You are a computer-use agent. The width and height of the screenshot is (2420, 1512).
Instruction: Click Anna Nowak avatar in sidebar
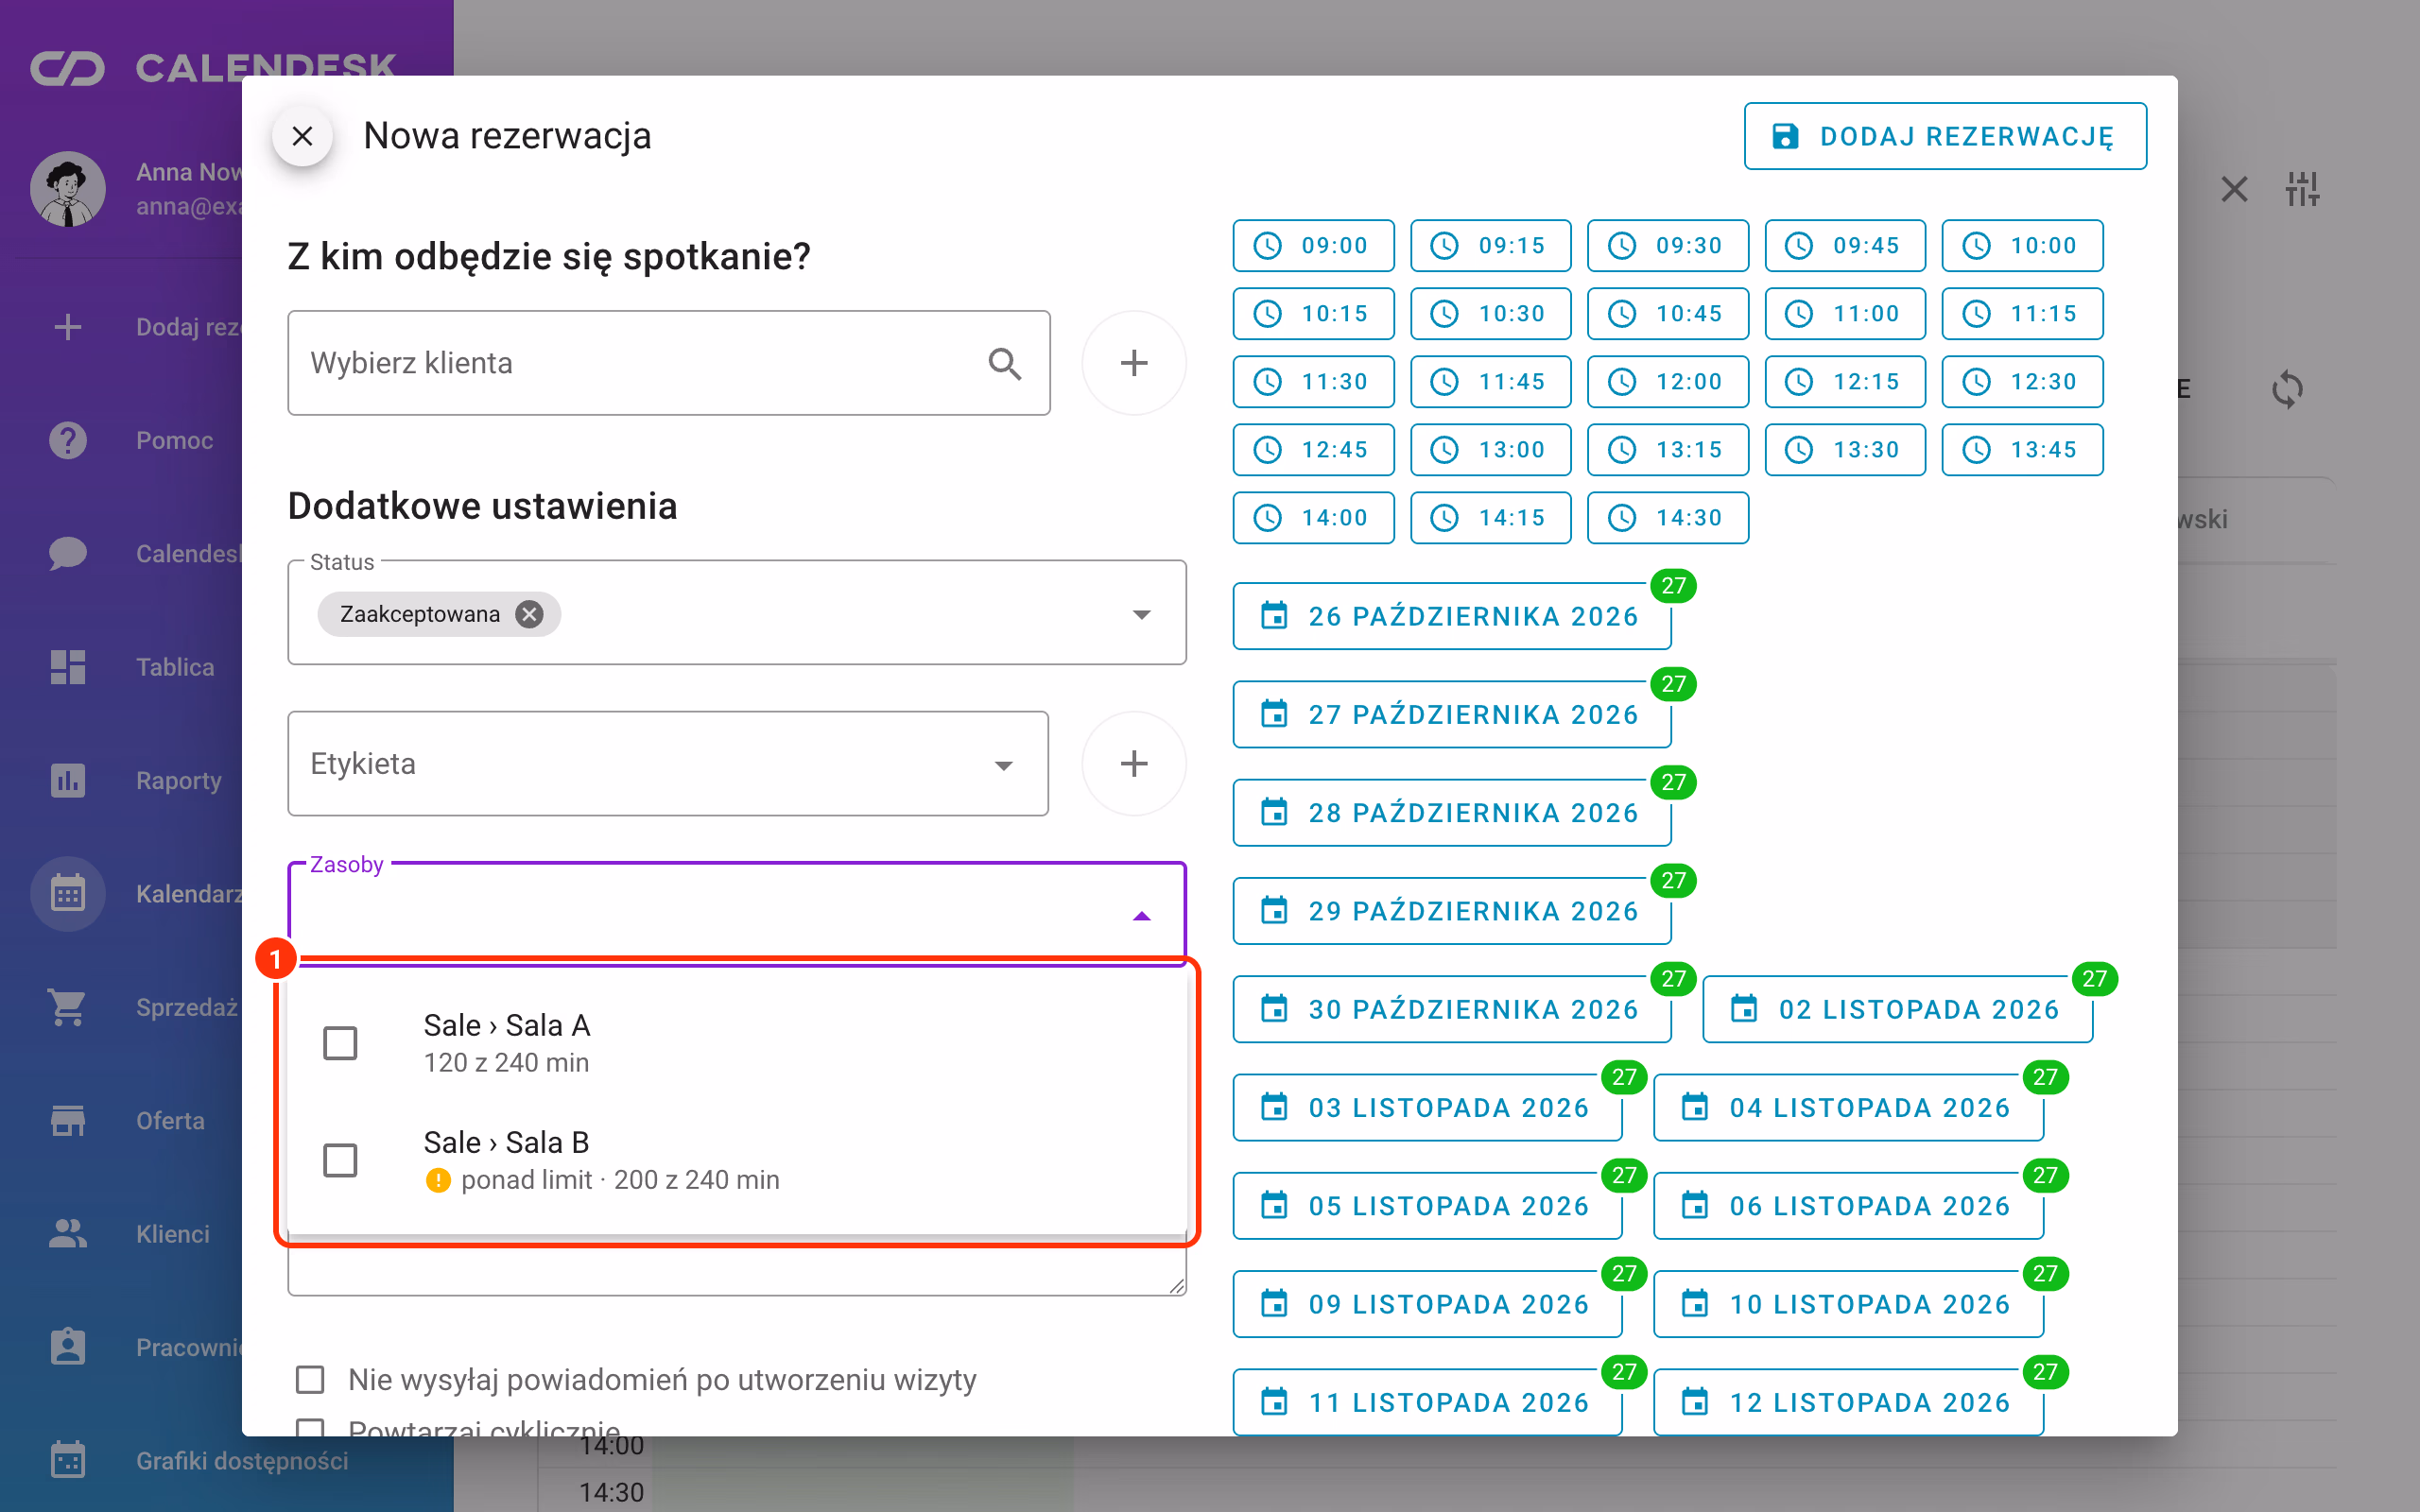(68, 189)
